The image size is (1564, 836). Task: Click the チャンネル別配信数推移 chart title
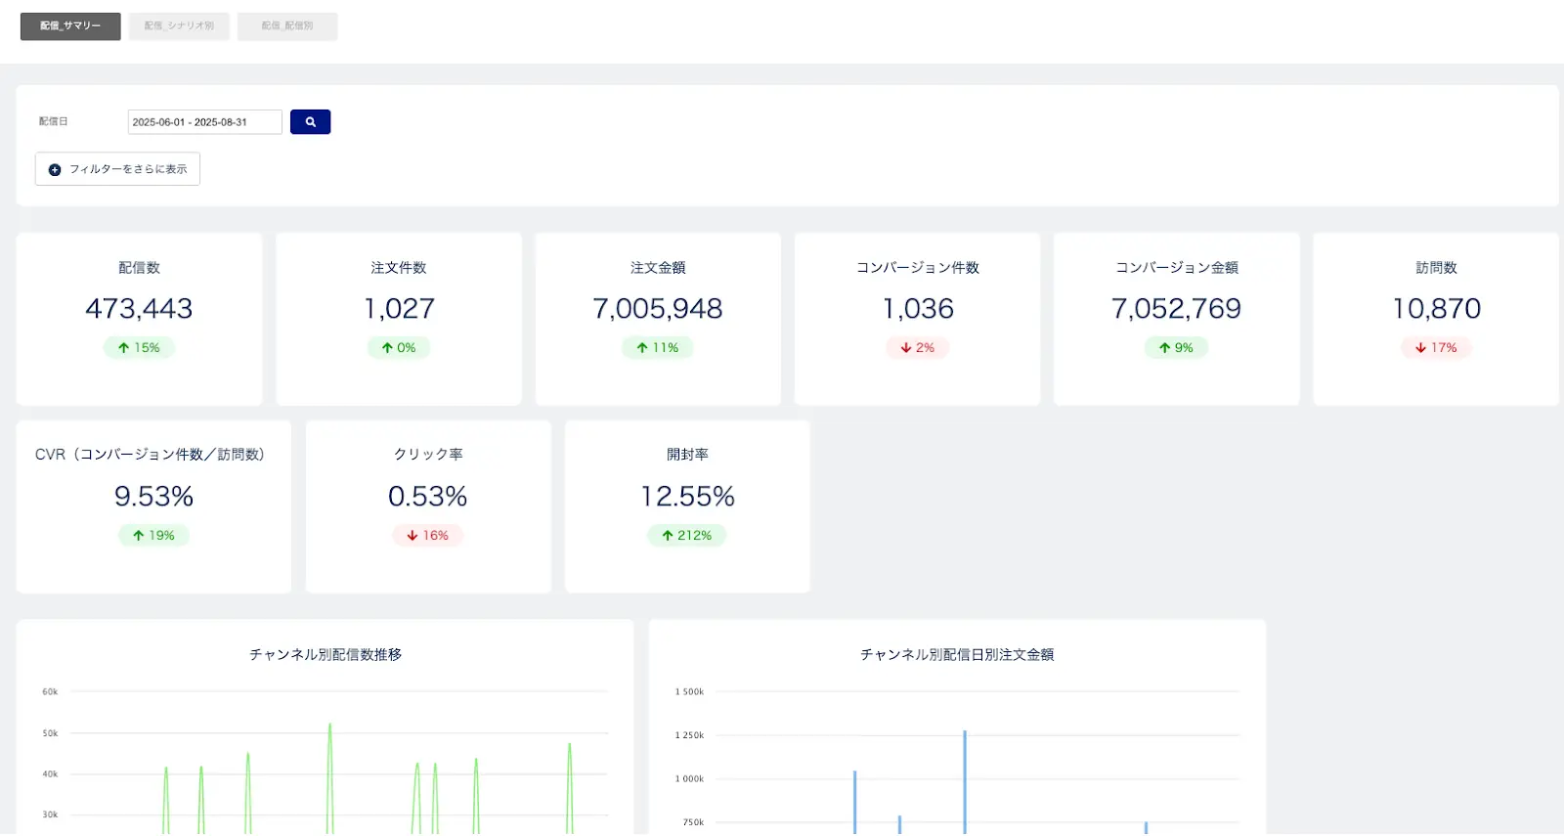[326, 654]
